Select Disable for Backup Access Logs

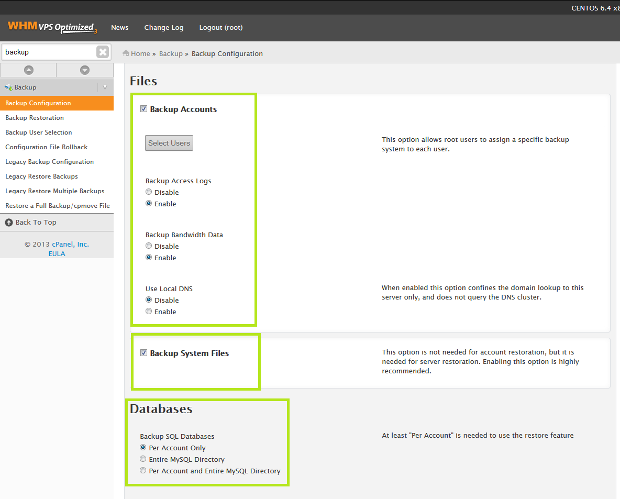click(x=149, y=192)
